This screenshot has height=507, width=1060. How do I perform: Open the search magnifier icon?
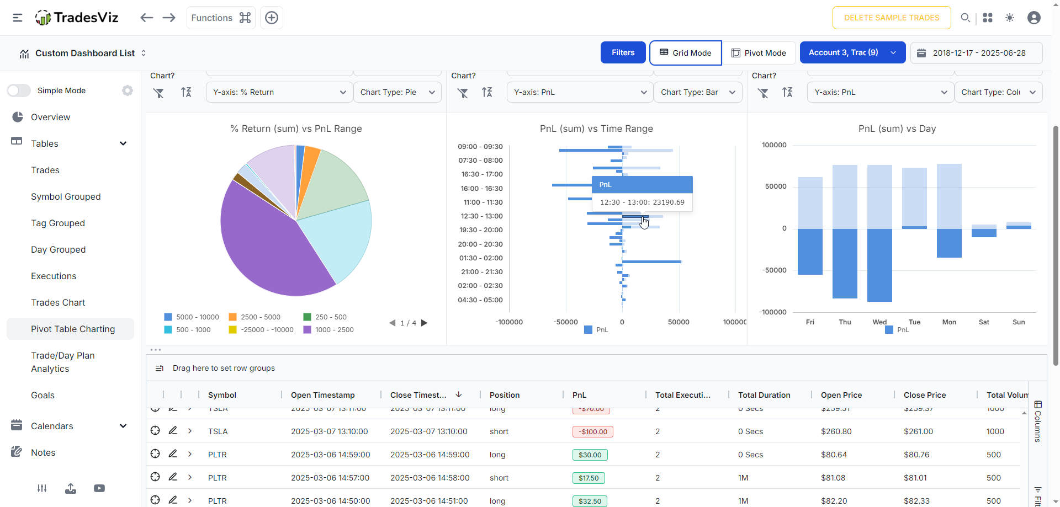[x=966, y=18]
